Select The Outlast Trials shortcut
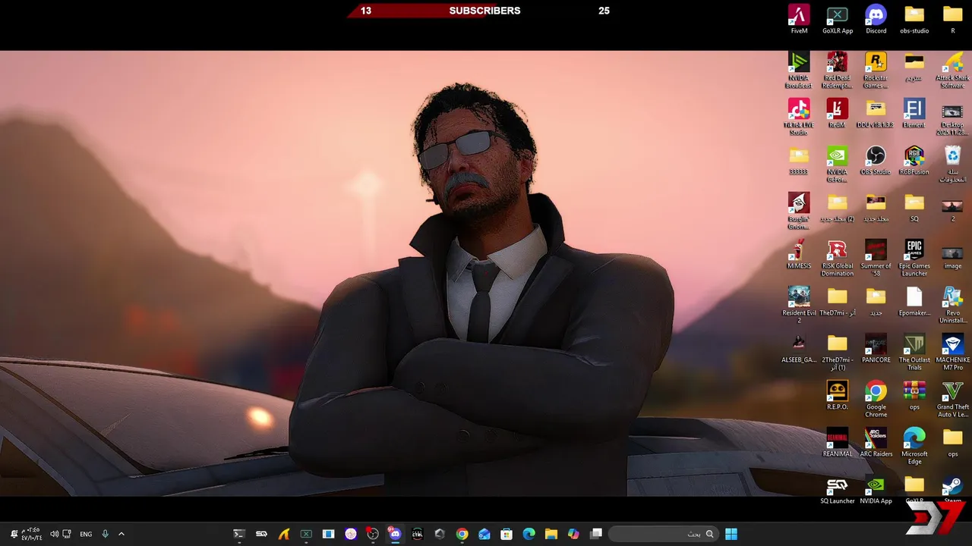 914,352
